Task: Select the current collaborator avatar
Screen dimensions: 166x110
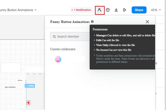Action: click(58, 59)
